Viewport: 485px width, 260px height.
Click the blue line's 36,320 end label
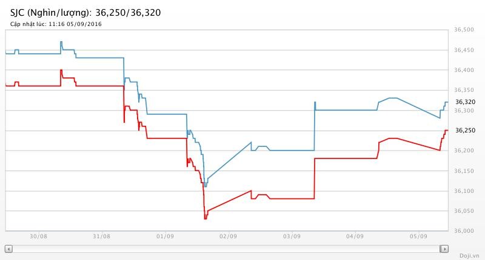tap(465, 102)
